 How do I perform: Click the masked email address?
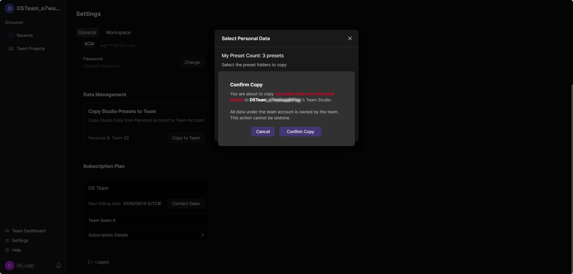pyautogui.click(x=117, y=46)
